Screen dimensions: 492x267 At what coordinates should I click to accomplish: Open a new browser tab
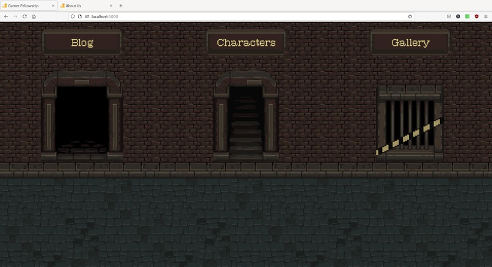(x=121, y=5)
